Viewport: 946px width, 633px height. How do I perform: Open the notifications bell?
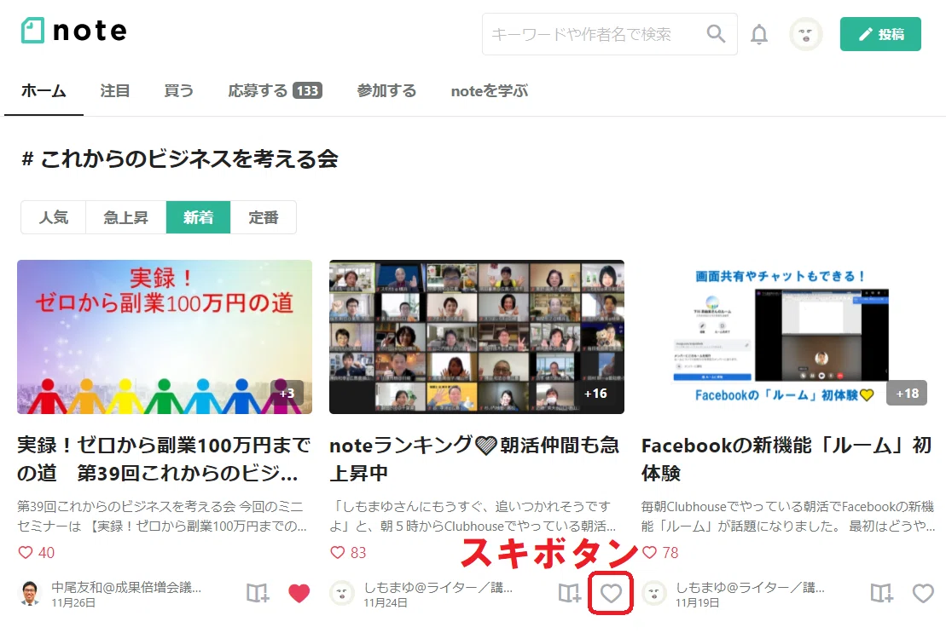[x=759, y=34]
